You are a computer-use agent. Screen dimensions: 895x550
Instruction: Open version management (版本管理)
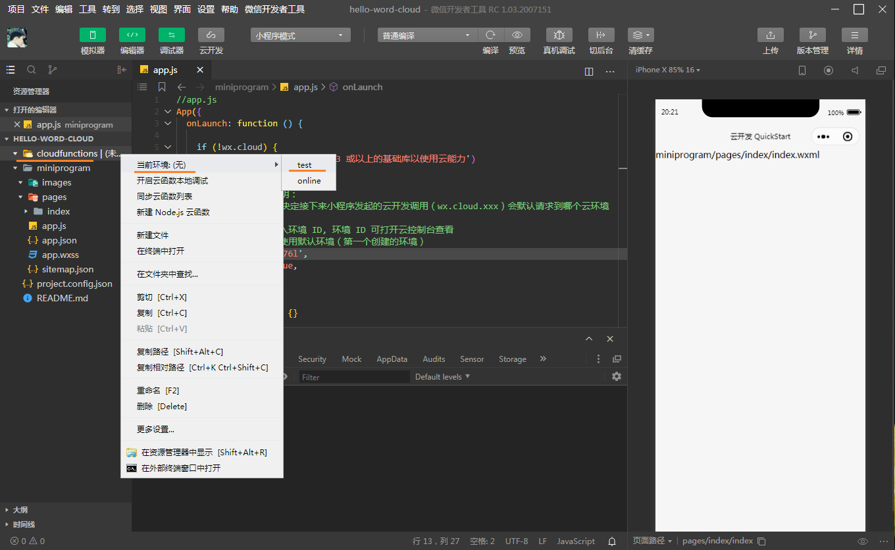click(x=813, y=35)
